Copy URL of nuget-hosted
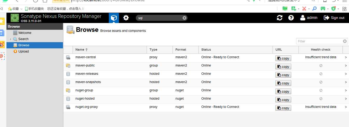Screen dimensions: 349x127 [283, 100]
